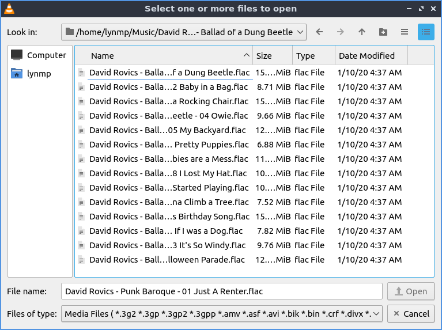This screenshot has height=330, width=442.
Task: Open Computer in the sidebar
Action: (x=39, y=55)
